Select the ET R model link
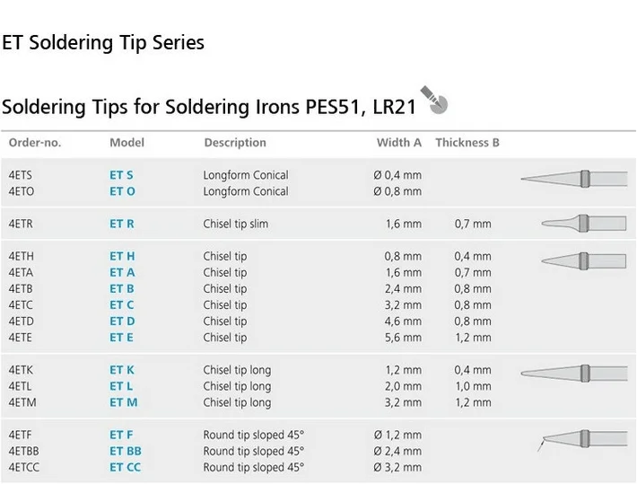This screenshot has width=637, height=484. click(122, 224)
